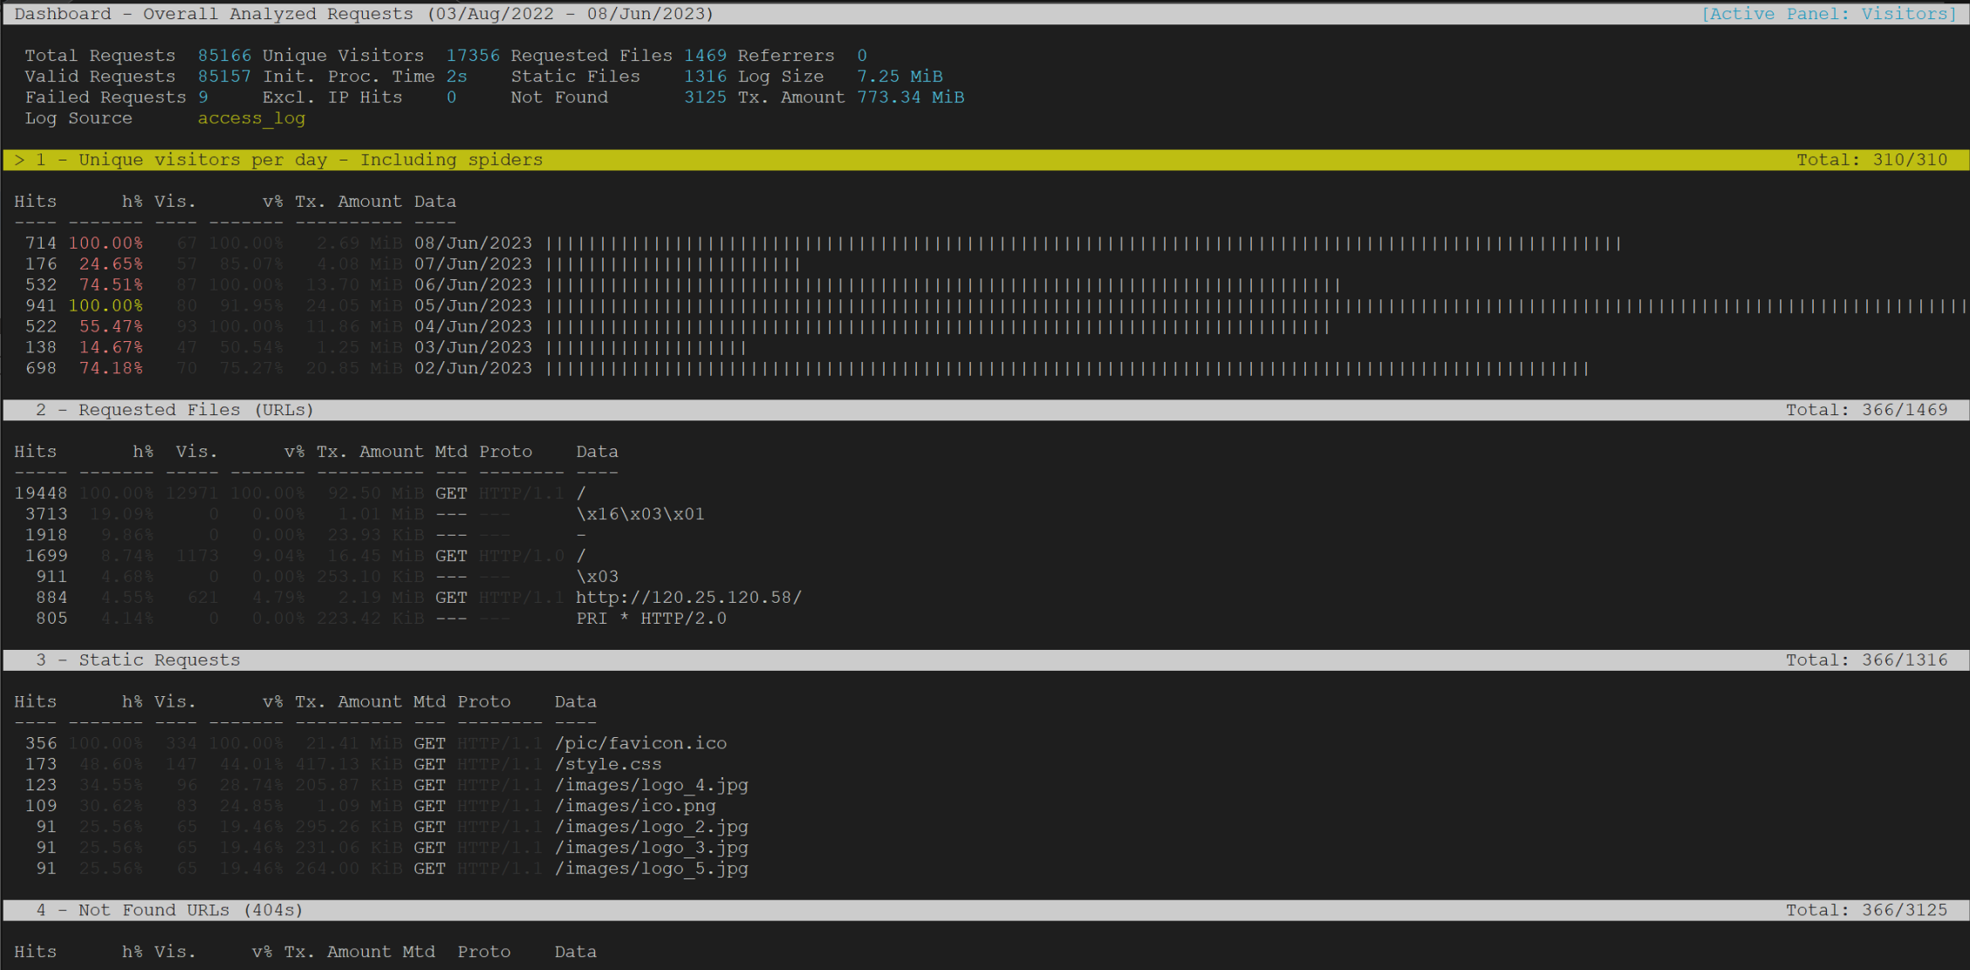Click the Hits column header in Visitors panel
The height and width of the screenshot is (970, 1970).
click(x=35, y=202)
